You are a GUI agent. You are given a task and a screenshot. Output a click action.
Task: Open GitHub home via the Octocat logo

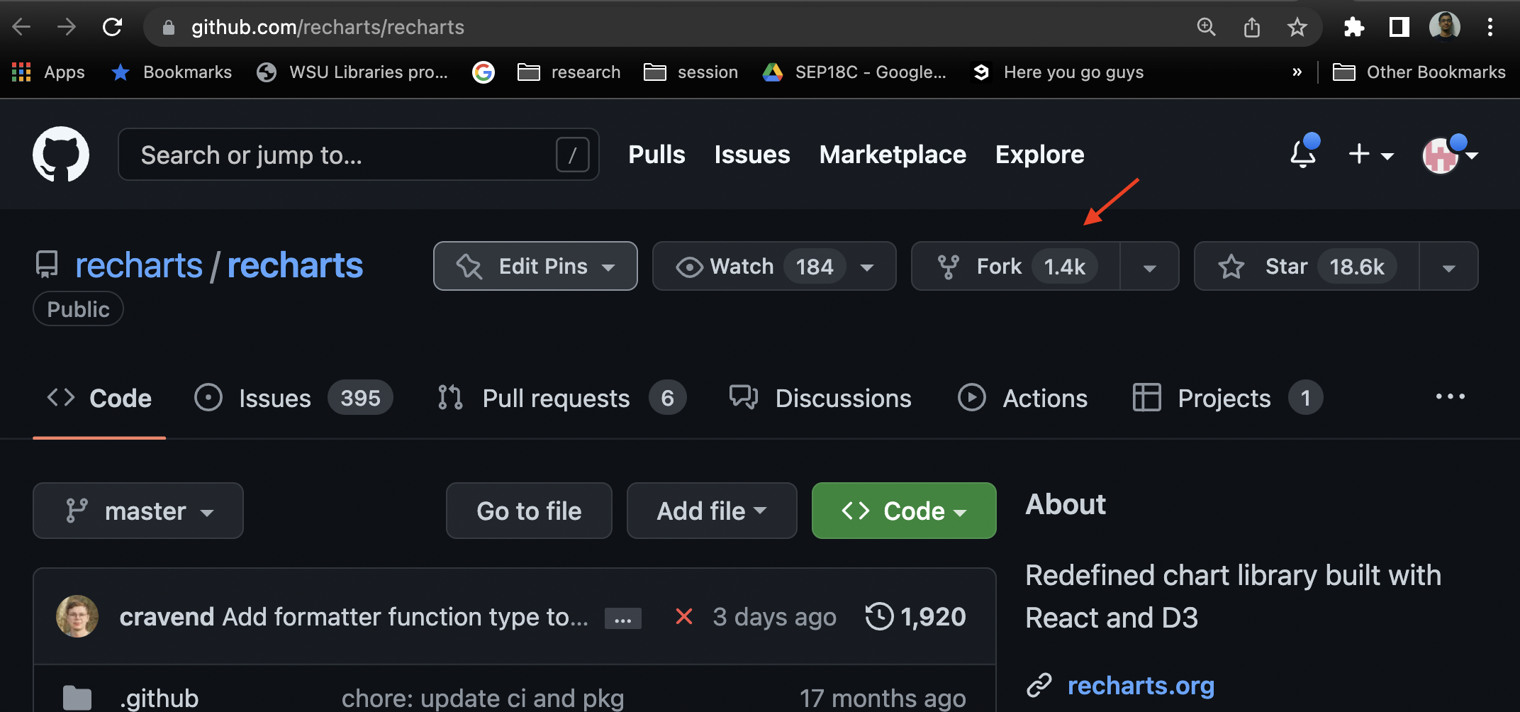click(x=61, y=154)
